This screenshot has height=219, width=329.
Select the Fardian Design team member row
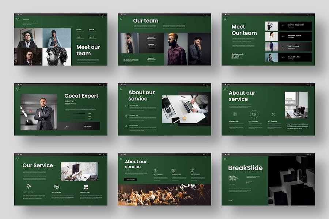click(288, 37)
